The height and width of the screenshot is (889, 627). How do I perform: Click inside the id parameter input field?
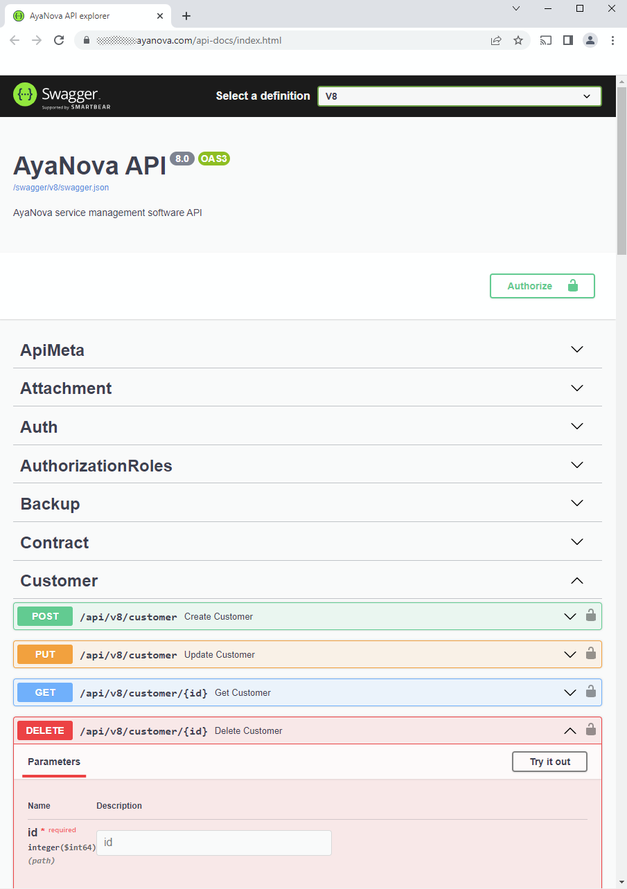click(x=213, y=843)
